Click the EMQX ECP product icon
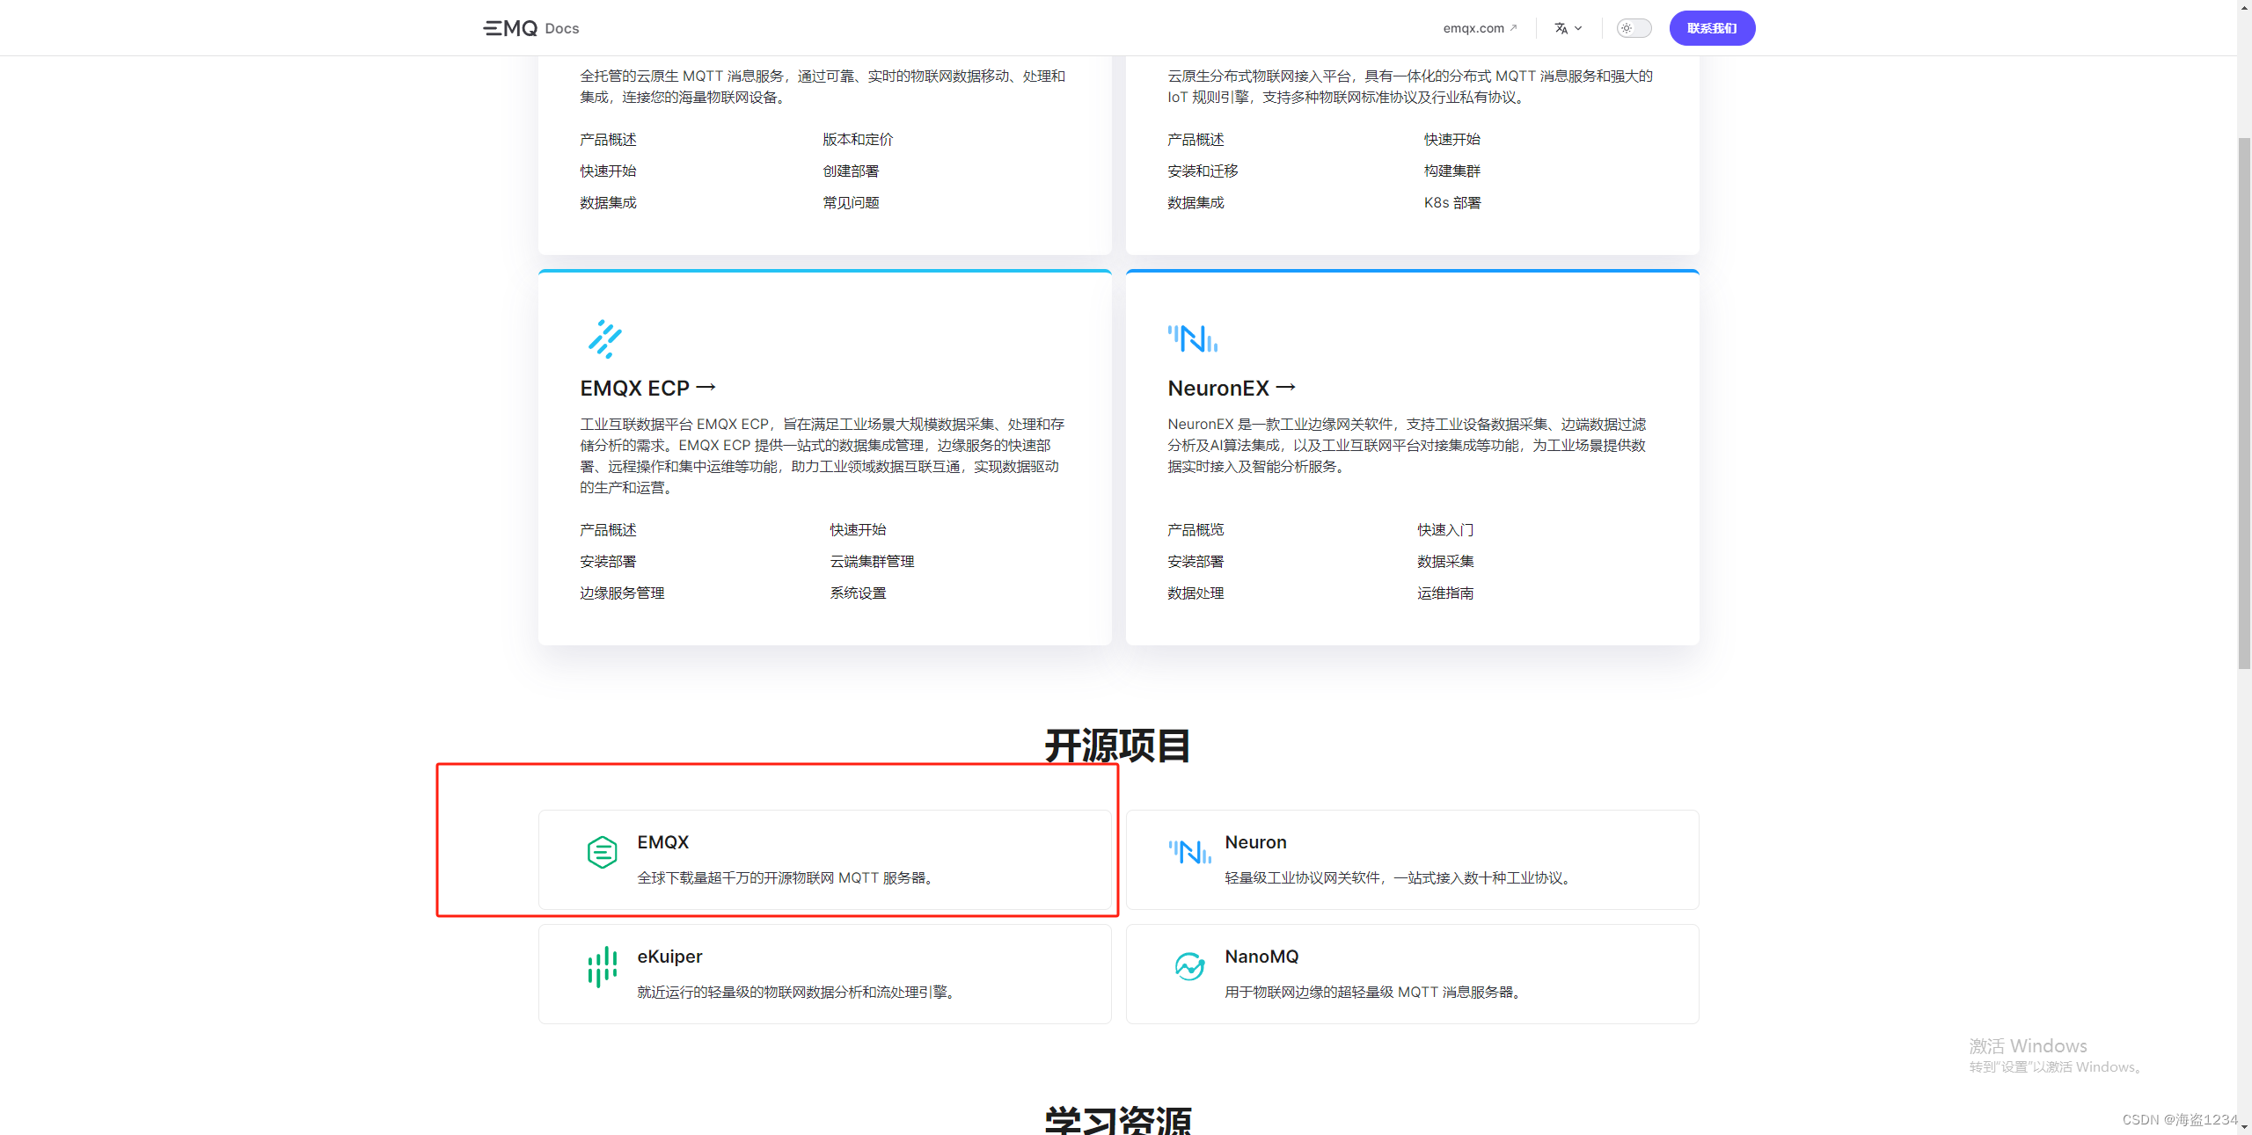 [604, 338]
